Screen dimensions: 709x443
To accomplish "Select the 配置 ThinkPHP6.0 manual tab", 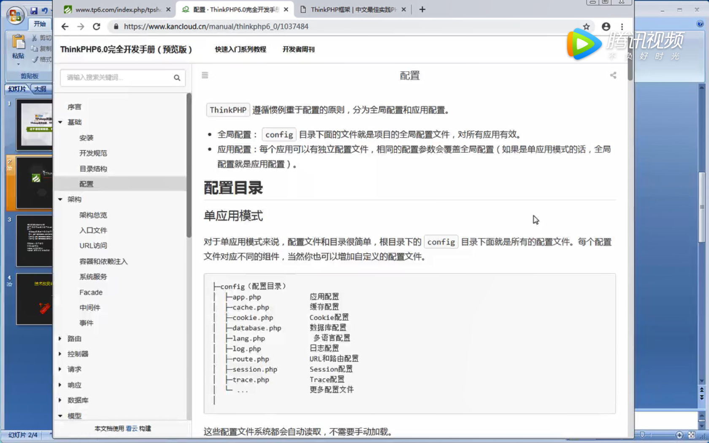I will [234, 9].
